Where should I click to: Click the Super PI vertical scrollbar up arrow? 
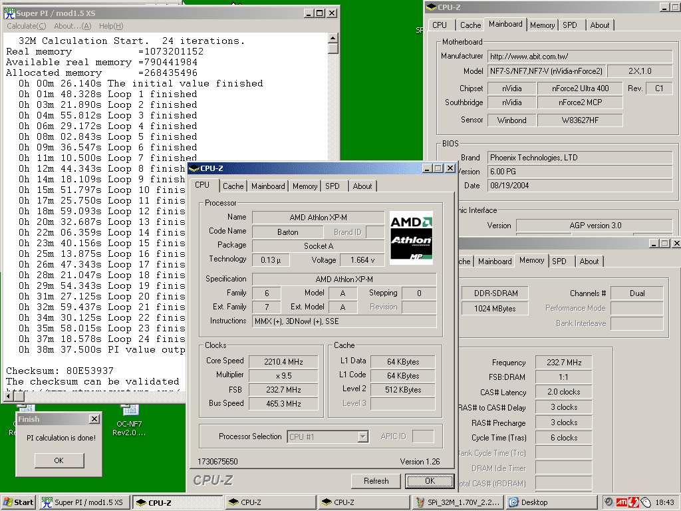coord(333,37)
